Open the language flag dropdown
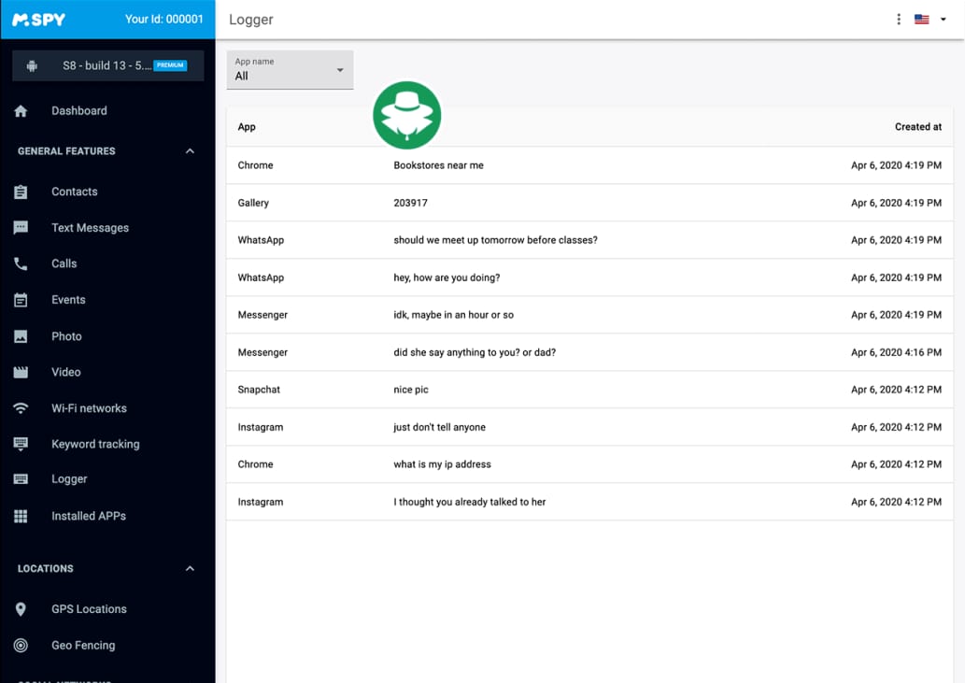 coord(930,20)
